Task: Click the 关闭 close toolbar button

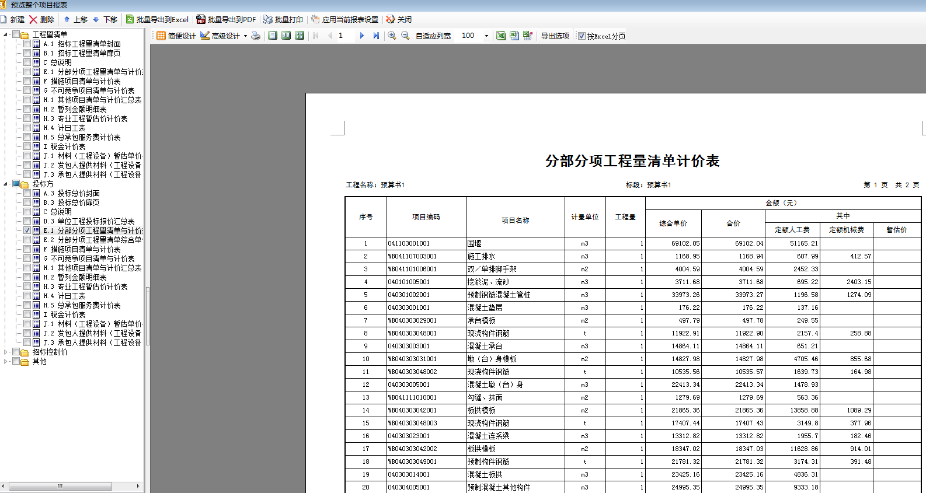Action: (399, 19)
